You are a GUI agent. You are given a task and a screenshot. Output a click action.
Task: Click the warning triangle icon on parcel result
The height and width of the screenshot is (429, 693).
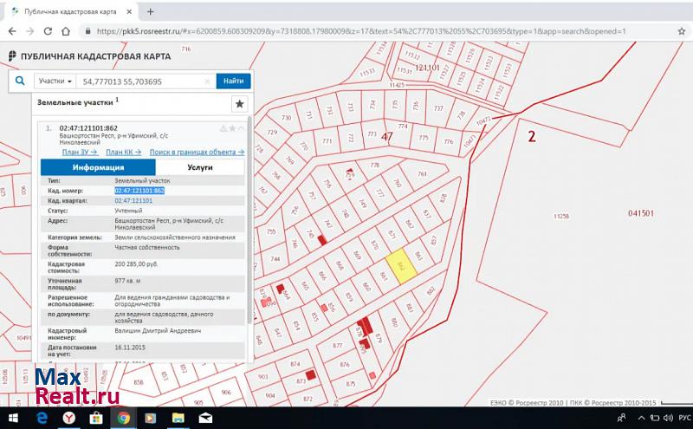pyautogui.click(x=223, y=128)
